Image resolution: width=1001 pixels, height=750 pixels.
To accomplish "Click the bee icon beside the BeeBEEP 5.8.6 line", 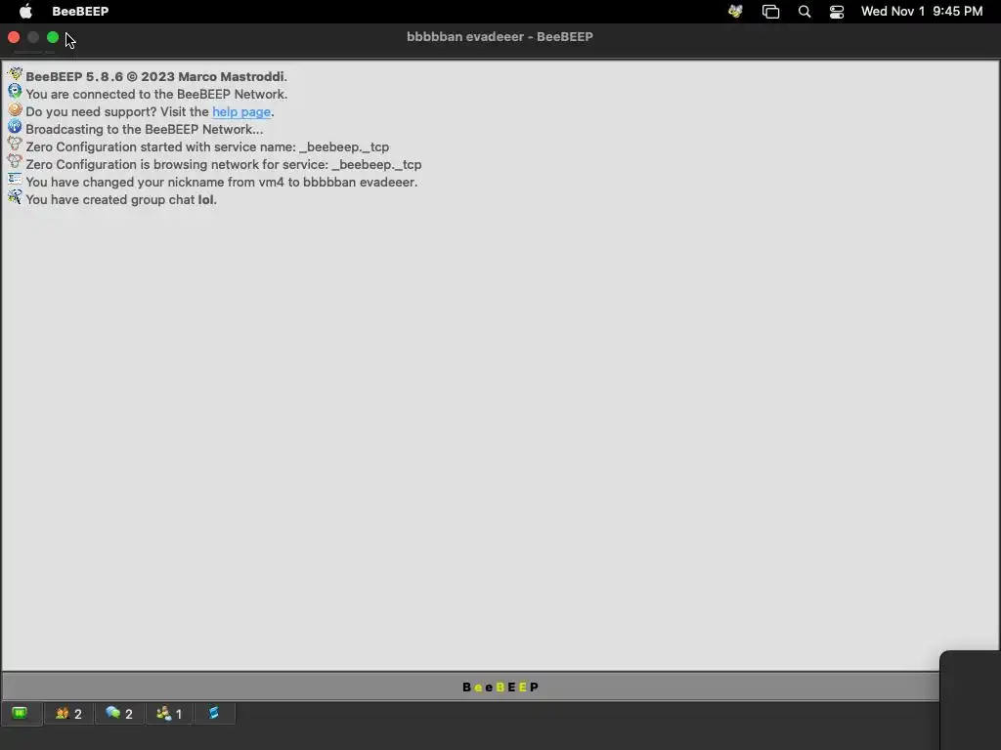I will pos(15,74).
